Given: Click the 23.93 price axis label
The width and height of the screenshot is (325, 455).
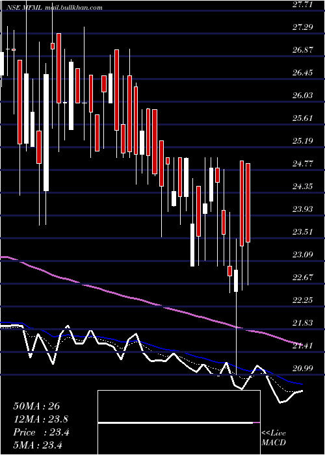Looking at the screenshot, I should [303, 209].
